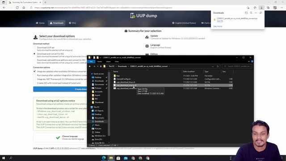Click the tab actions icon in Edge
The image size is (286, 161).
coord(4,2)
